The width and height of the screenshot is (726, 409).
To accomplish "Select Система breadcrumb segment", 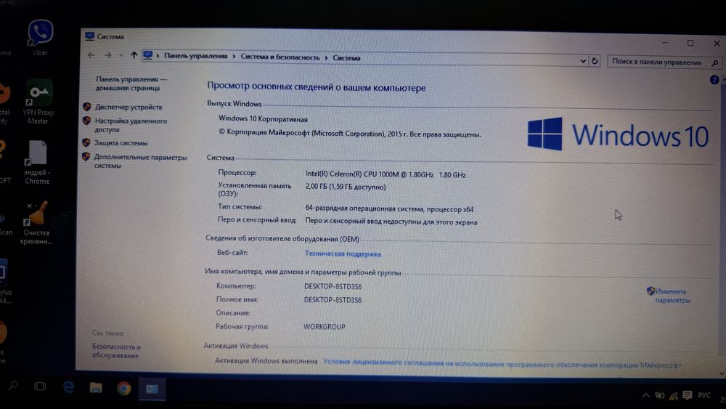I will [346, 58].
